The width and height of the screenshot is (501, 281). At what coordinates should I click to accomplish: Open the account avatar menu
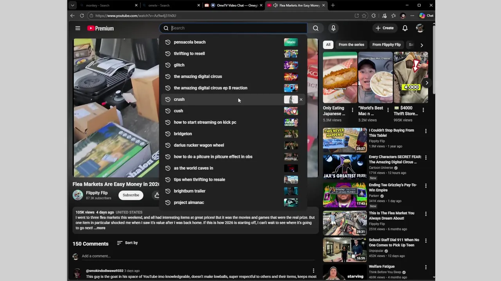tap(420, 28)
